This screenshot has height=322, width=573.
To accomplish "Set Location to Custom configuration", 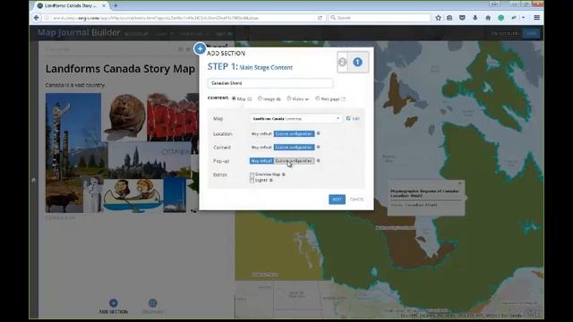I will (x=295, y=134).
